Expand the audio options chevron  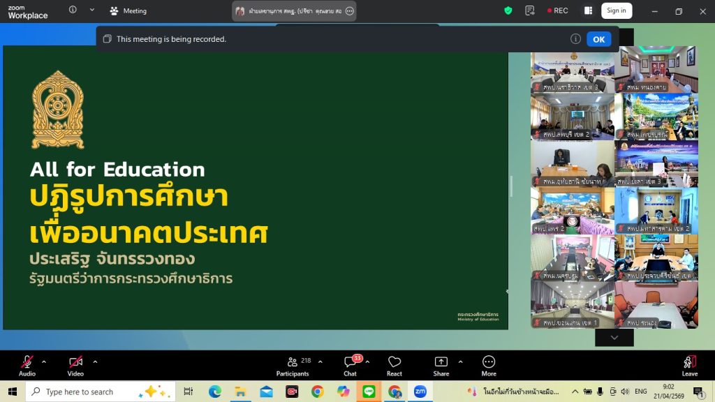tap(44, 362)
